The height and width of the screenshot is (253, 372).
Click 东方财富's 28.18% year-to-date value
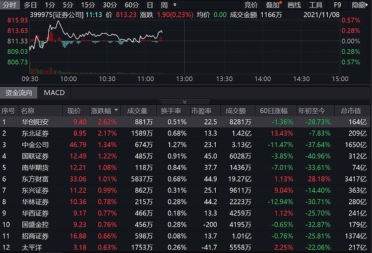319,179
